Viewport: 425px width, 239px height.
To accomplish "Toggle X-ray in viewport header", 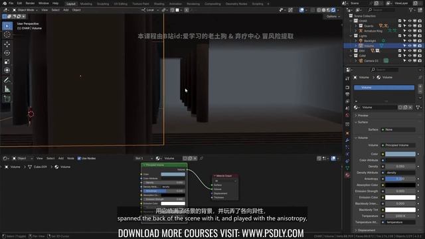I will [313, 10].
